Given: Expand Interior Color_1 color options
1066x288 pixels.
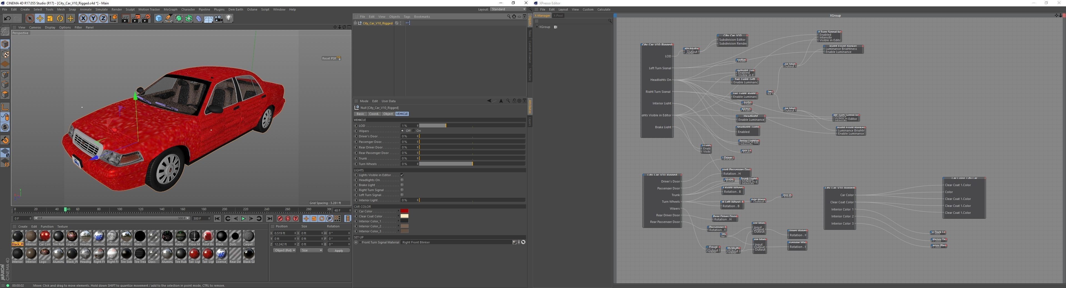Looking at the screenshot, I should 399,221.
